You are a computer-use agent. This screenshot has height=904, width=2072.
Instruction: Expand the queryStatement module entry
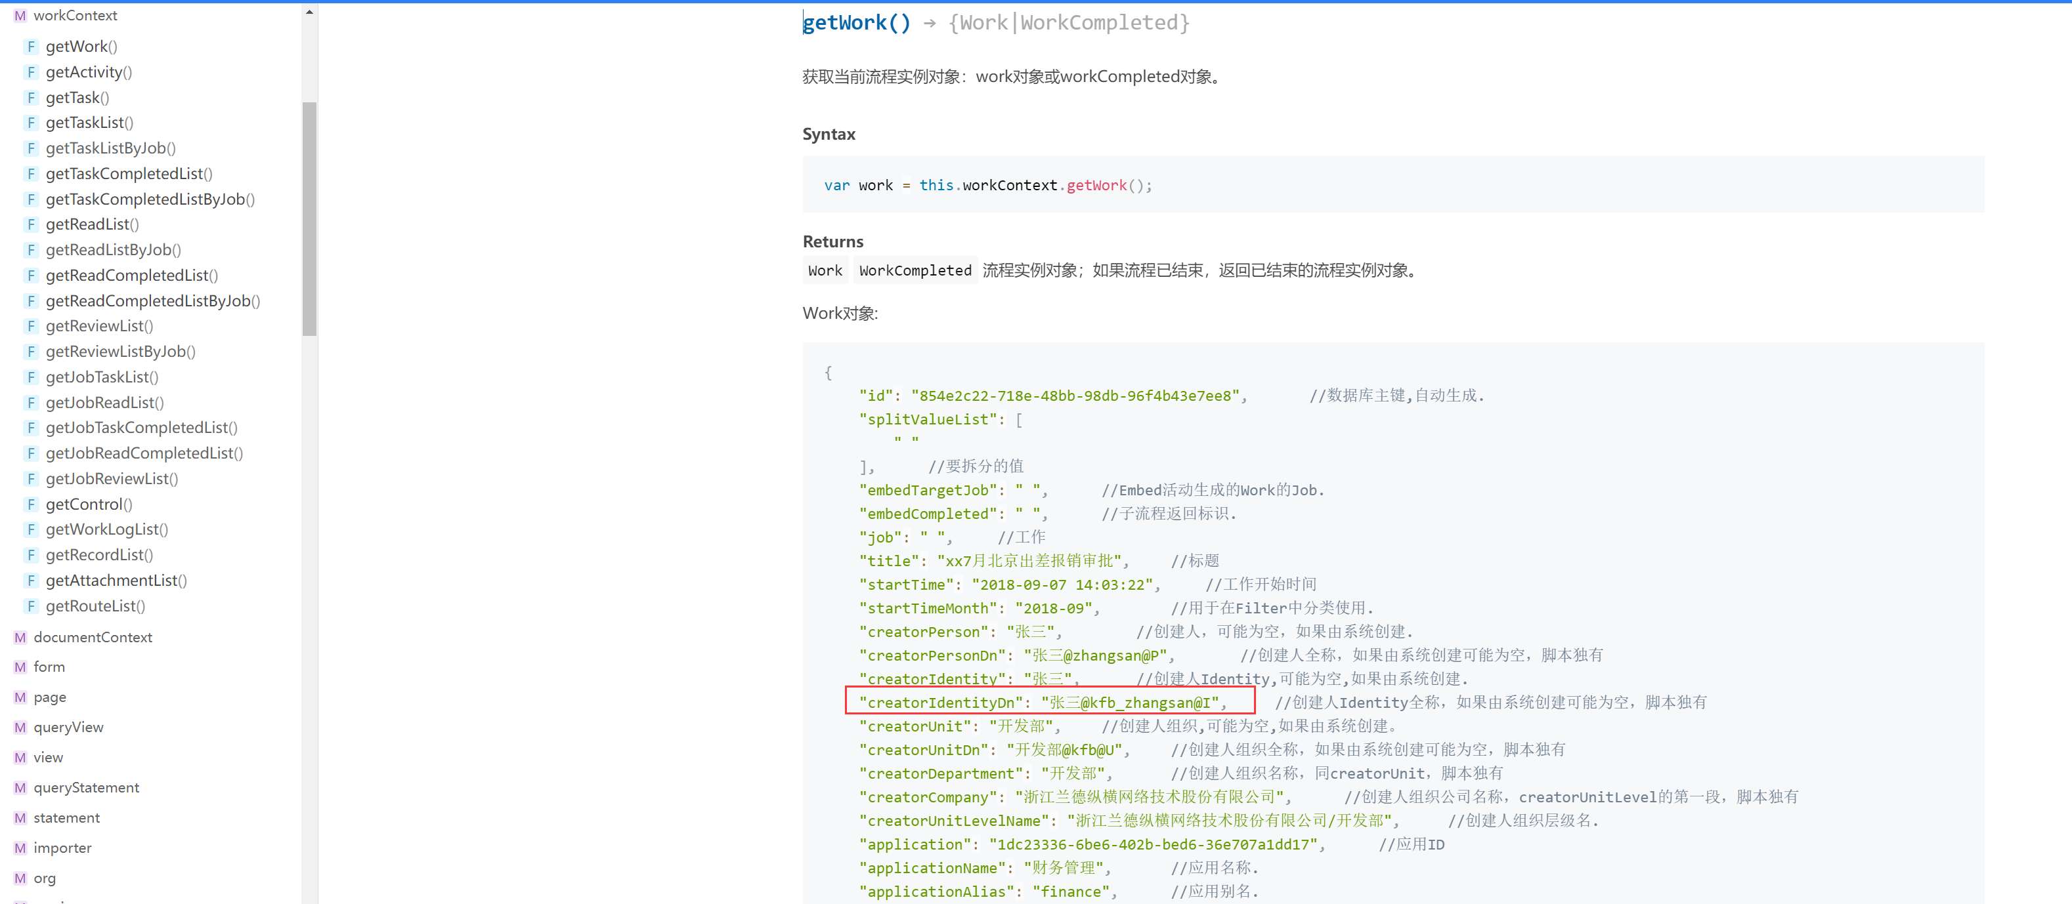(x=86, y=787)
